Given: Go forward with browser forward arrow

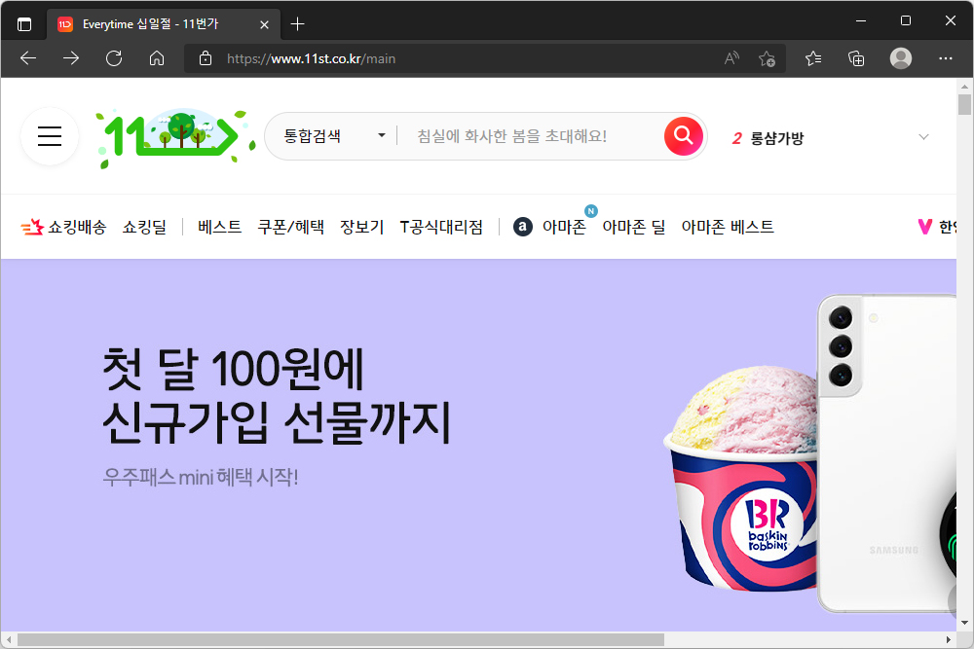Looking at the screenshot, I should tap(71, 58).
